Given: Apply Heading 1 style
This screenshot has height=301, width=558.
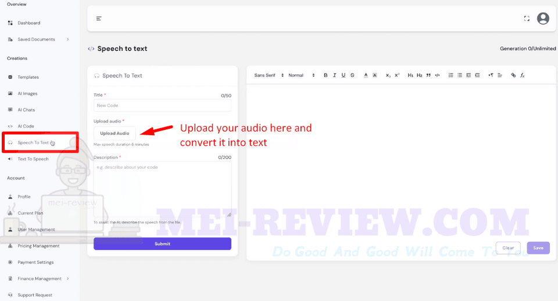Looking at the screenshot, I should (x=410, y=75).
